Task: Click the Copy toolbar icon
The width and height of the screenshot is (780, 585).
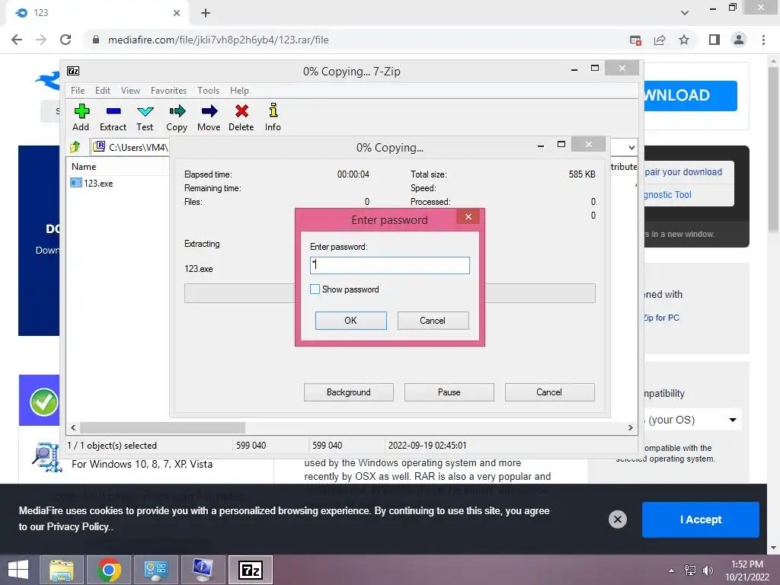Action: pyautogui.click(x=177, y=117)
